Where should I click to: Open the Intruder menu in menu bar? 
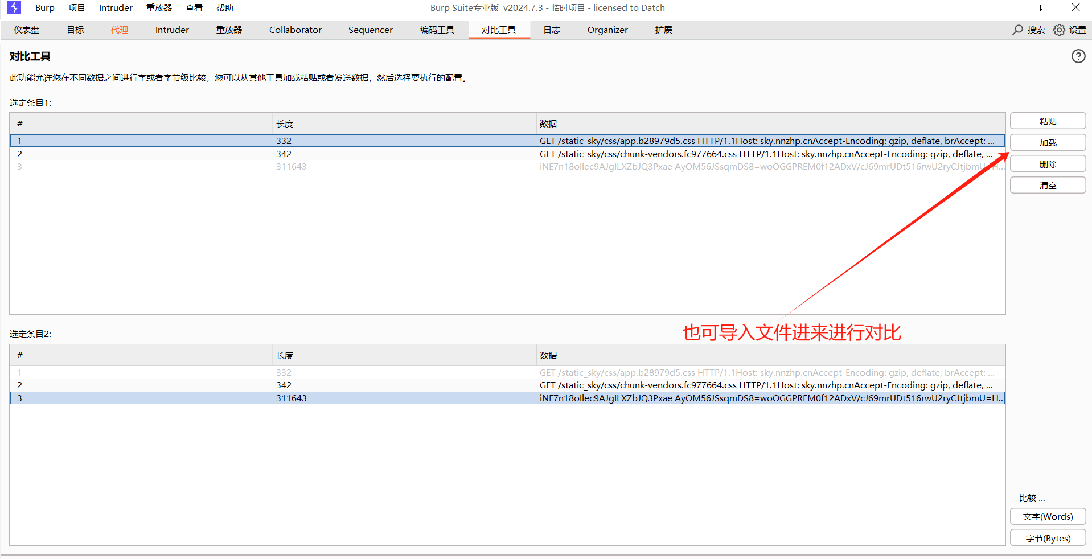[116, 8]
